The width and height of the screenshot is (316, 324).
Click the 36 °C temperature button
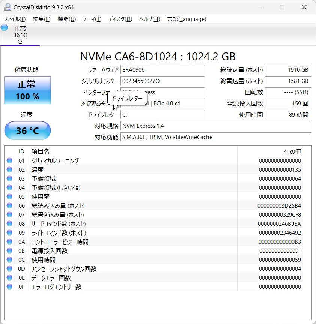tap(27, 130)
